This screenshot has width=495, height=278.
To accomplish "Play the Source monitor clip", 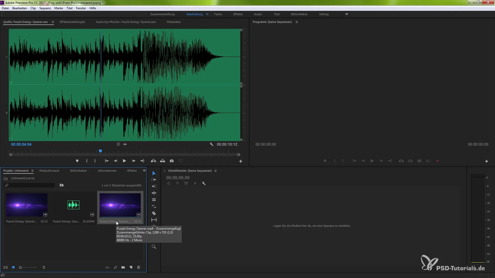I will point(124,161).
